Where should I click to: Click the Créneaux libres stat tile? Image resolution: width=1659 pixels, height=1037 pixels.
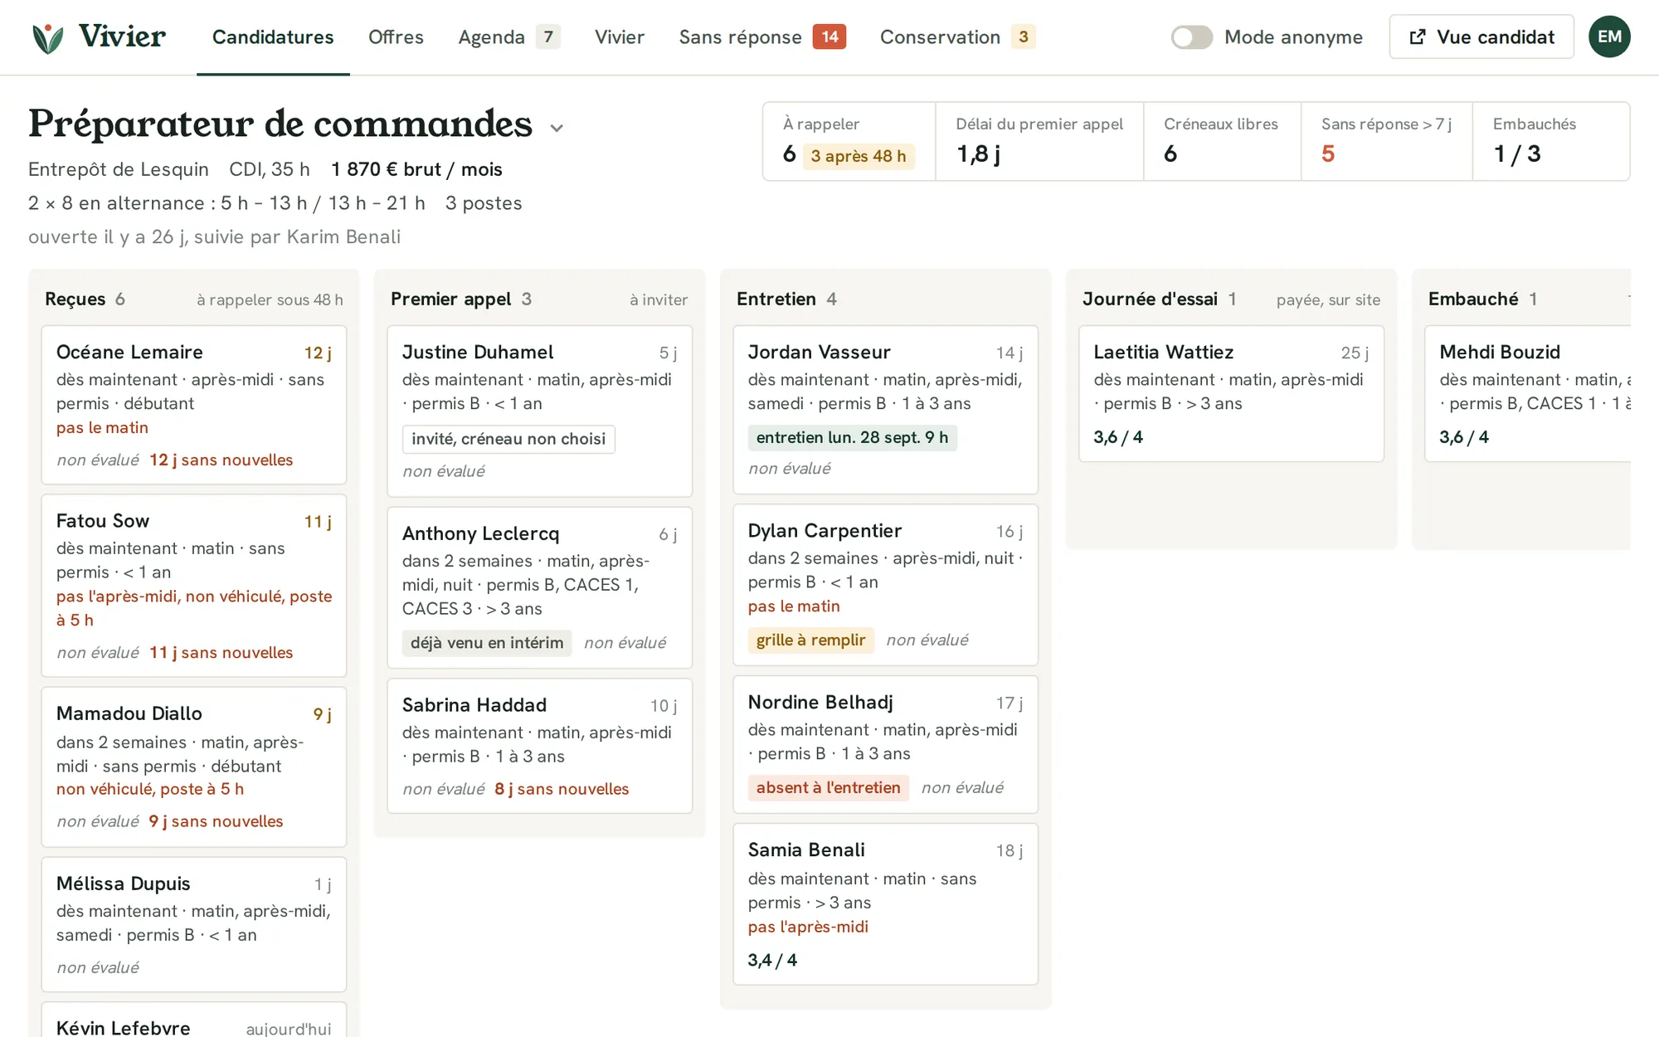coord(1222,141)
